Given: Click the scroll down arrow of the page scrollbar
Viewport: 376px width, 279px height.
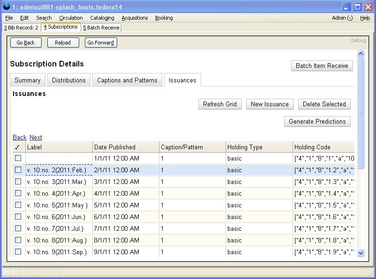Looking at the screenshot, I should [361, 253].
